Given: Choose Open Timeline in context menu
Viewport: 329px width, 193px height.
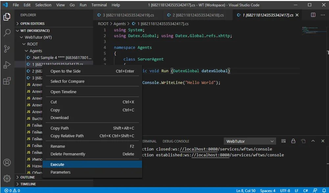Looking at the screenshot, I should coord(92,92).
